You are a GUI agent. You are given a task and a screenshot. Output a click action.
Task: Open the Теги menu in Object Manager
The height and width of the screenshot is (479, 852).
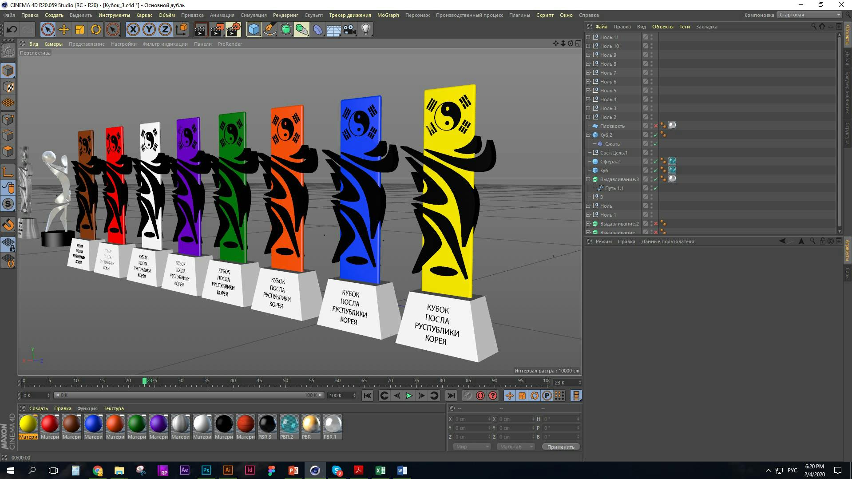pos(685,27)
